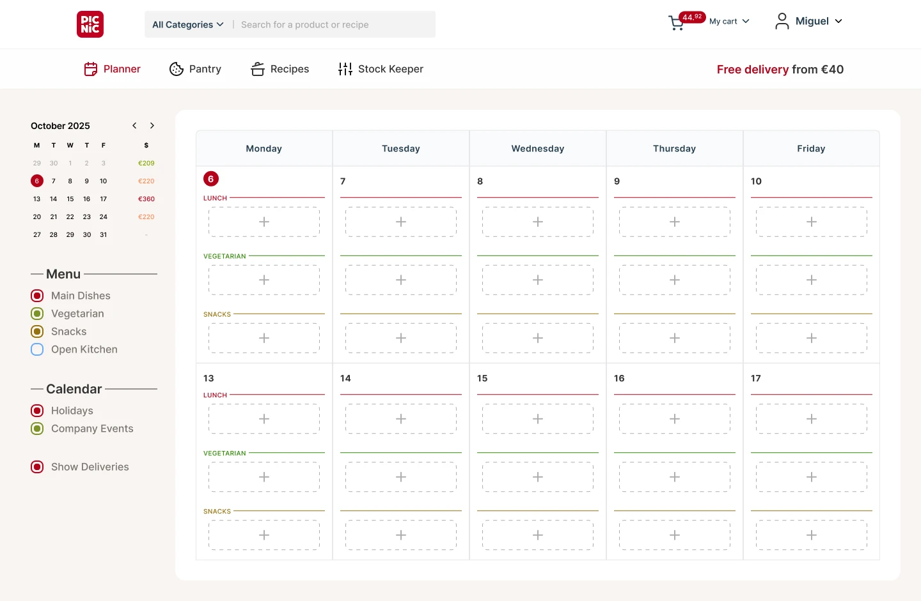Toggle the Main Dishes menu filter

36,296
